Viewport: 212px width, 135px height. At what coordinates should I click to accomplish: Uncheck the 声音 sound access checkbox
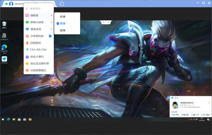click(172, 115)
